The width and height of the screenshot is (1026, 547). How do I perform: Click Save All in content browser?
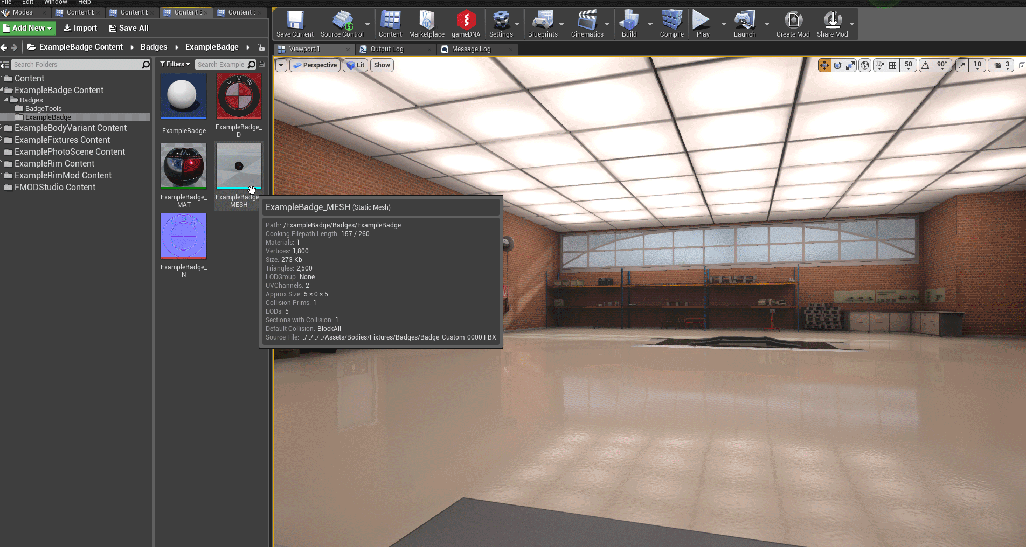[129, 28]
